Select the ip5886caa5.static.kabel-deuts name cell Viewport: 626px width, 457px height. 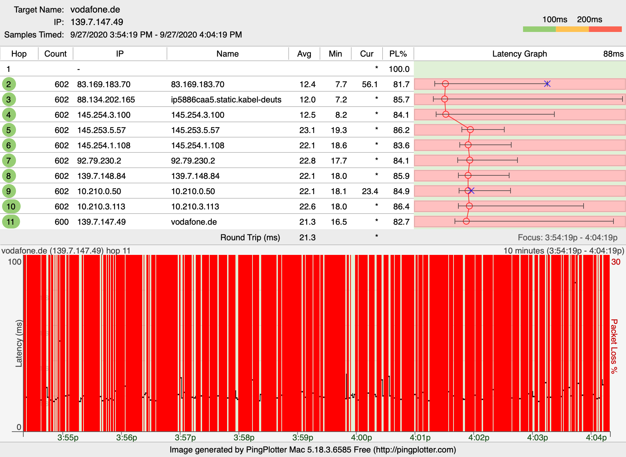point(226,100)
